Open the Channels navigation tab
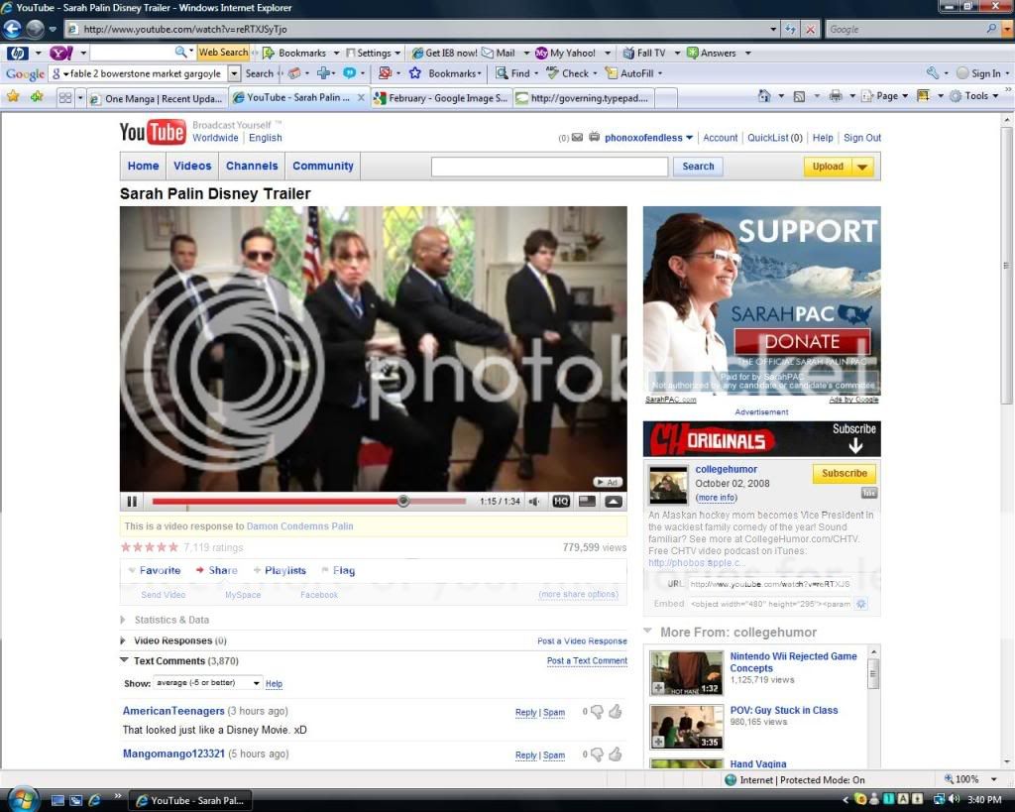1015x812 pixels. coord(252,167)
